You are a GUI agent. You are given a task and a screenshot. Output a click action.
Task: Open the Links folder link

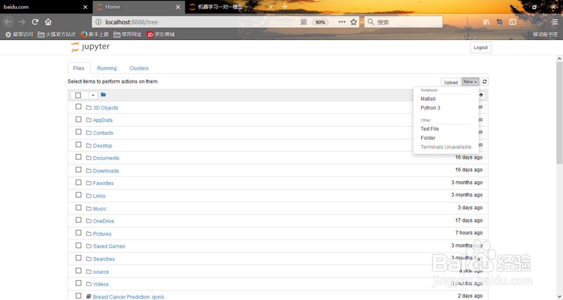point(99,196)
